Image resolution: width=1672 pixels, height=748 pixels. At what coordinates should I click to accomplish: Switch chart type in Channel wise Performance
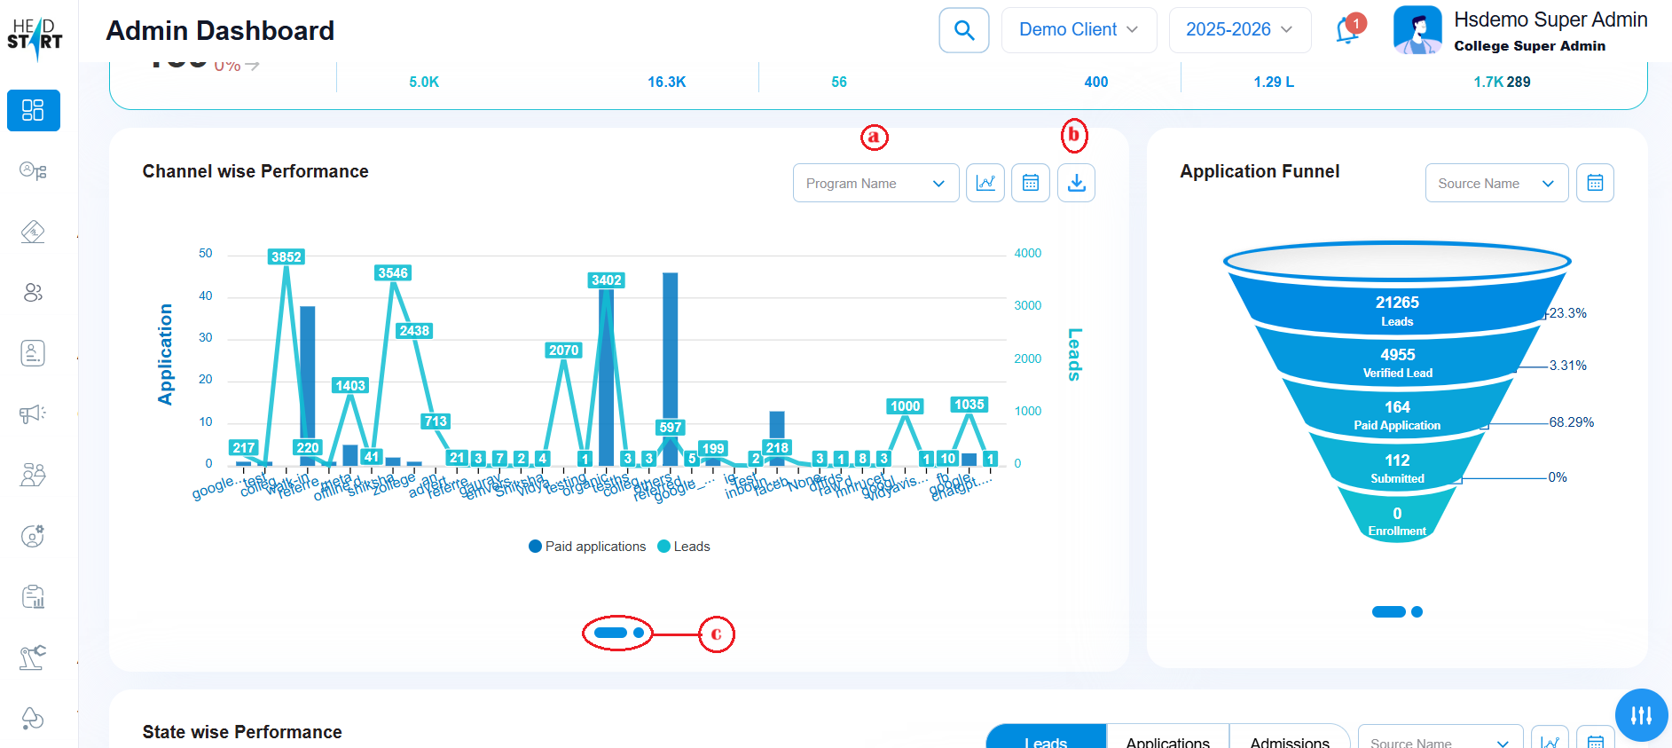tap(985, 183)
